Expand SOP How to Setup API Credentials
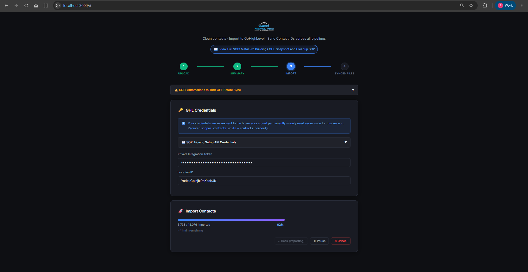Viewport: 528px width, 272px height. tap(264, 142)
